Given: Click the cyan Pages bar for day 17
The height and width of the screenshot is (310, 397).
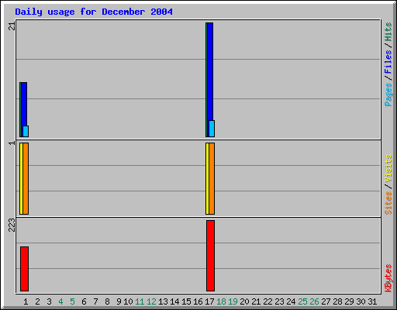Looking at the screenshot, I should coord(212,129).
